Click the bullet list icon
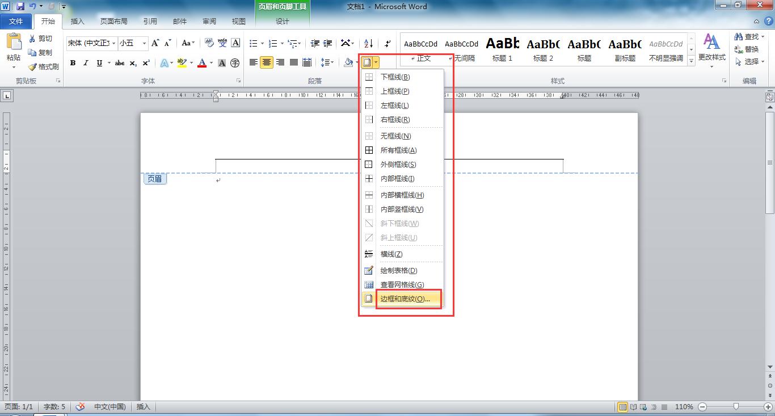Viewport: 775px width, 416px height. (254, 44)
